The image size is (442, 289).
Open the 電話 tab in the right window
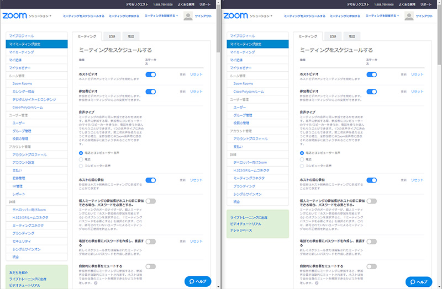coord(351,36)
